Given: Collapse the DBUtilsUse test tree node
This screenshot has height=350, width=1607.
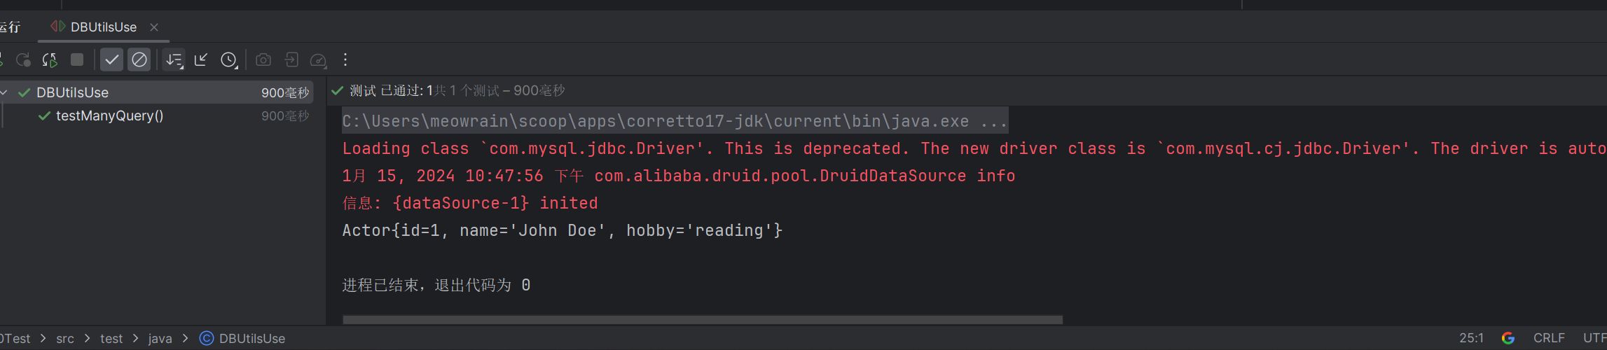Looking at the screenshot, I should pyautogui.click(x=4, y=92).
